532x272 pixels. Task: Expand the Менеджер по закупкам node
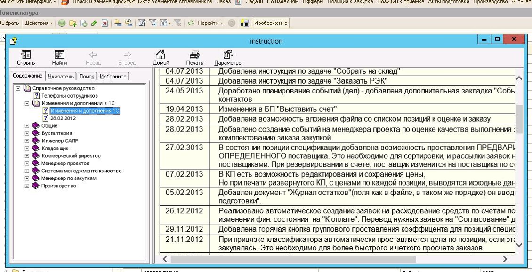27,178
